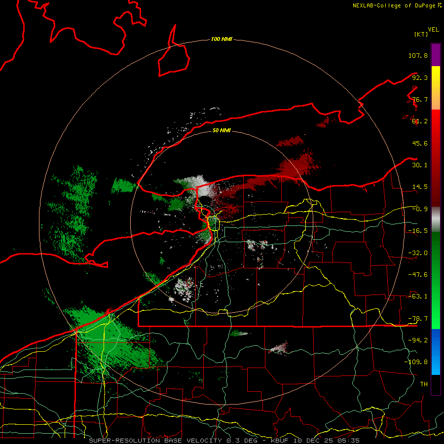
Task: Click the 76.7 scale value
Action: 420,99
